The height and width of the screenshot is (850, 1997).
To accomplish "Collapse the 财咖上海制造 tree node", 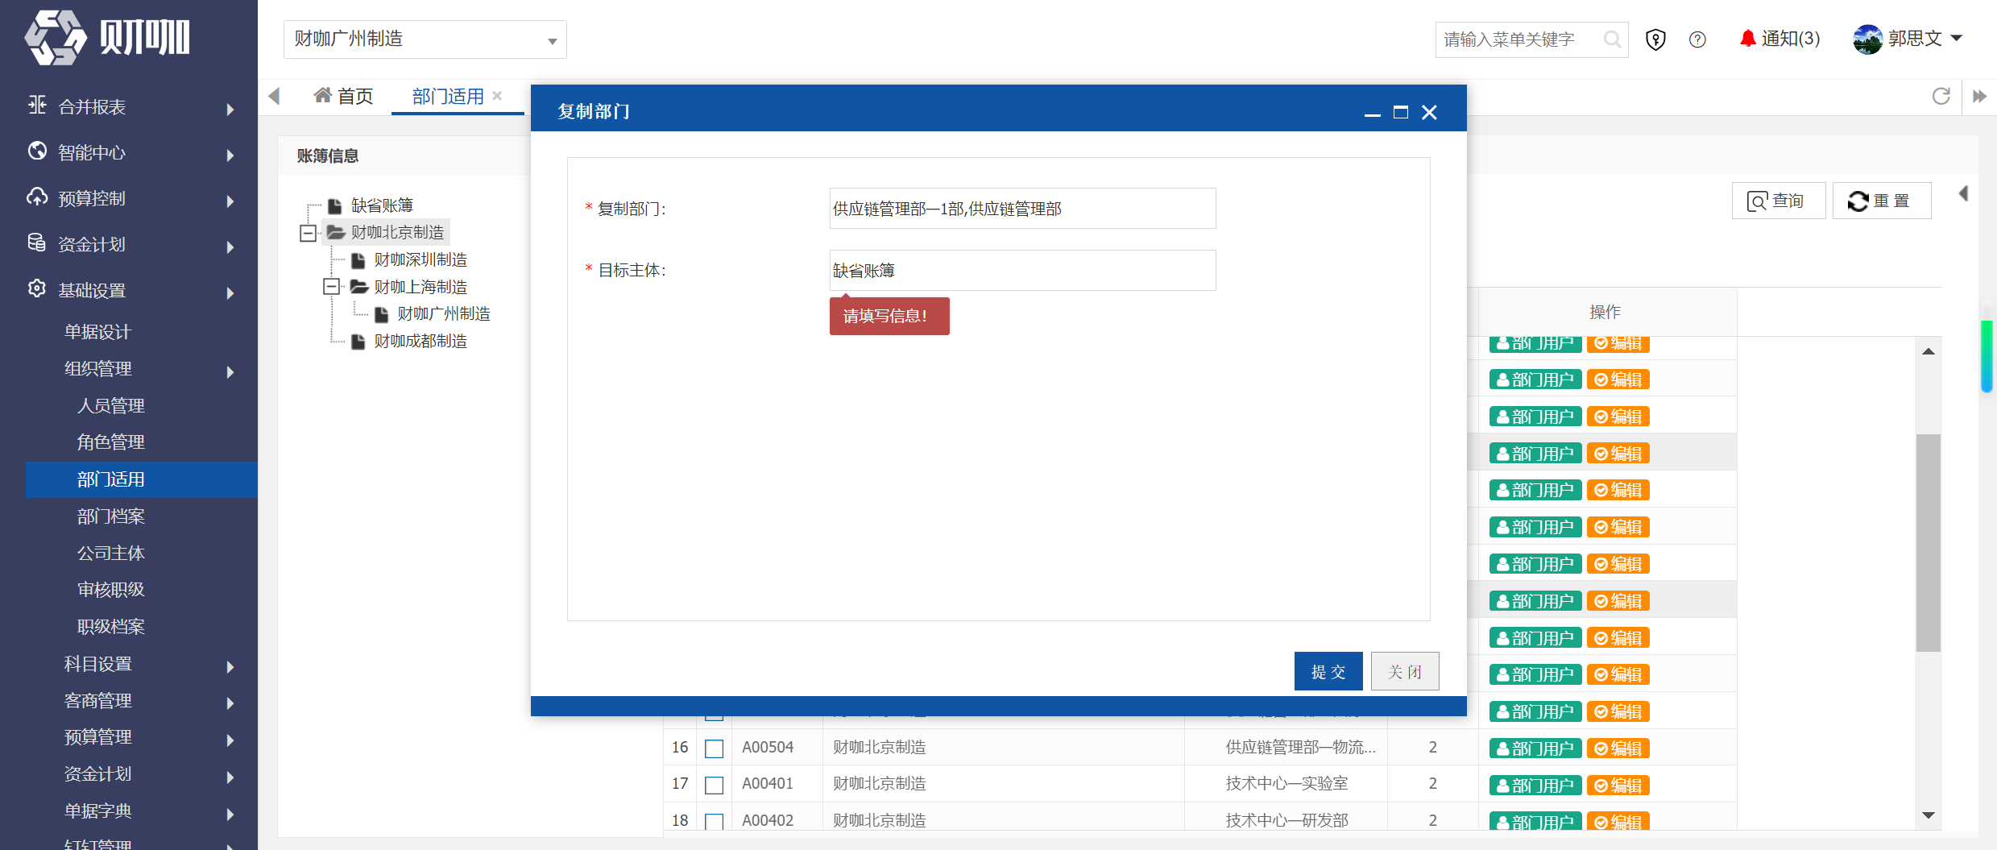I will click(331, 287).
